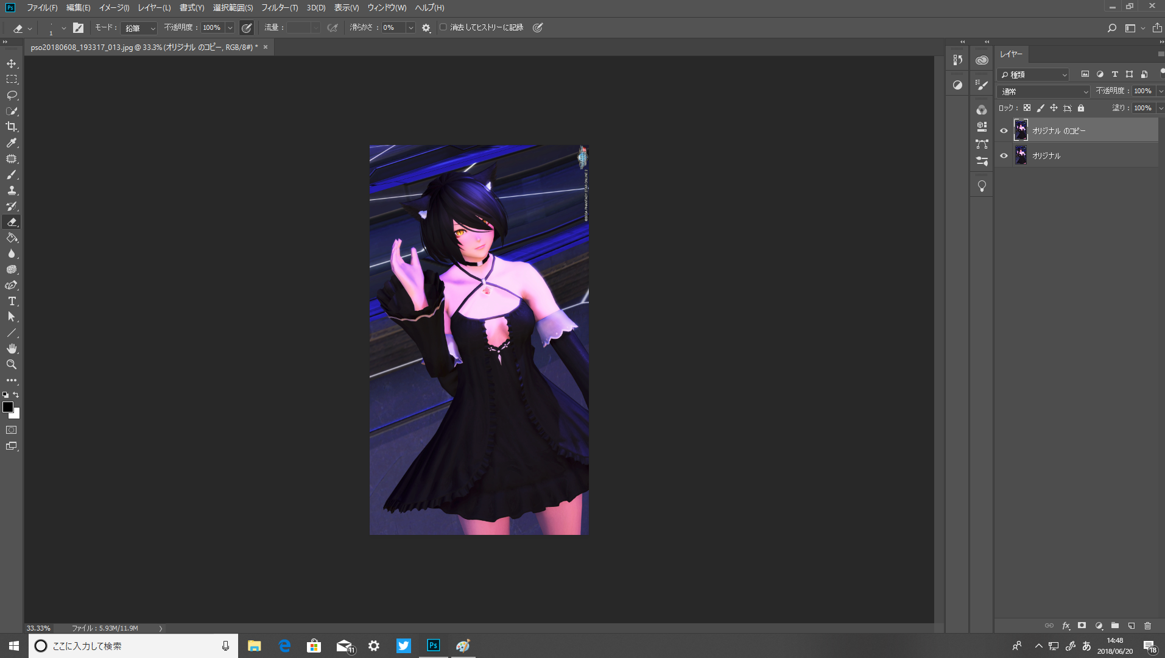Select the pso20180608_193317_013.jpg document tab
This screenshot has height=658, width=1165.
click(x=144, y=47)
